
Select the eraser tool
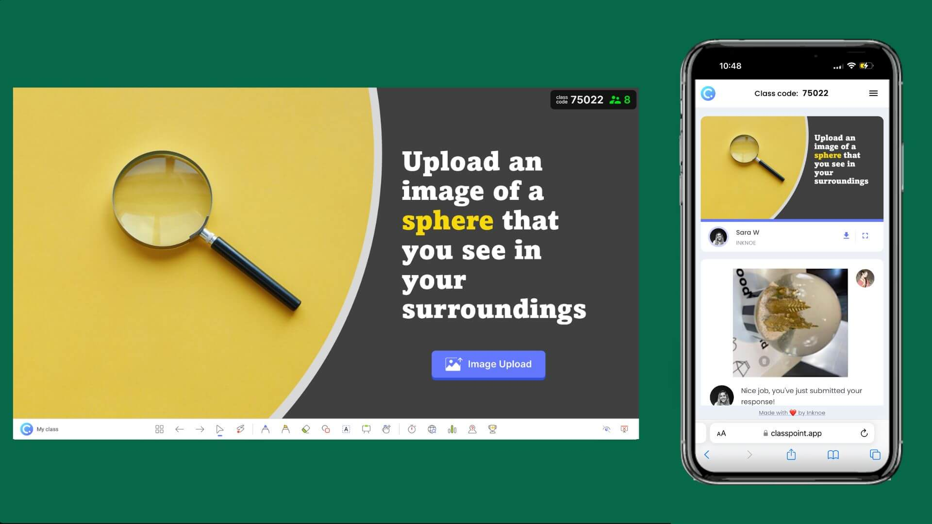tap(306, 429)
